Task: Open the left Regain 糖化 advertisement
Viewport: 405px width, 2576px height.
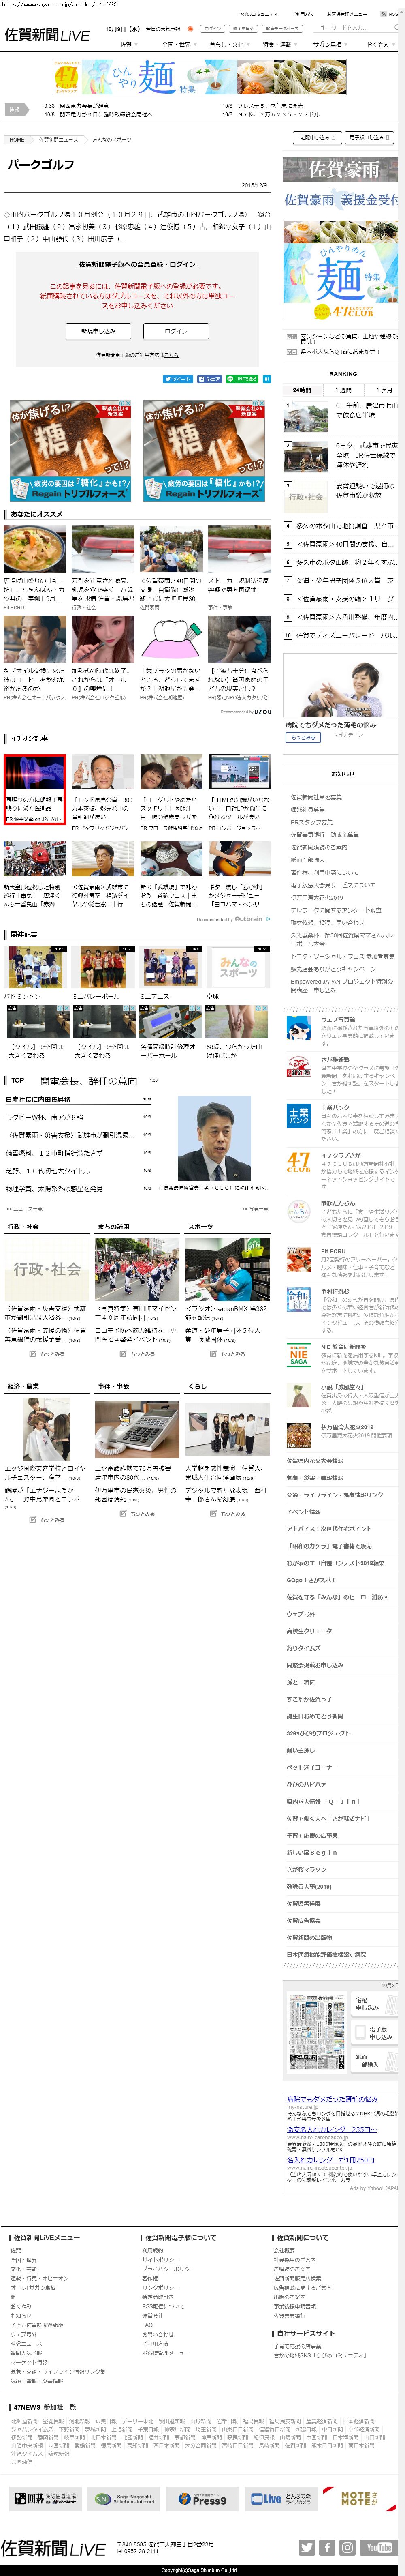Action: click(x=71, y=450)
